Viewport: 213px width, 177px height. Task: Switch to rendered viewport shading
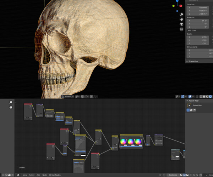pos(210,97)
